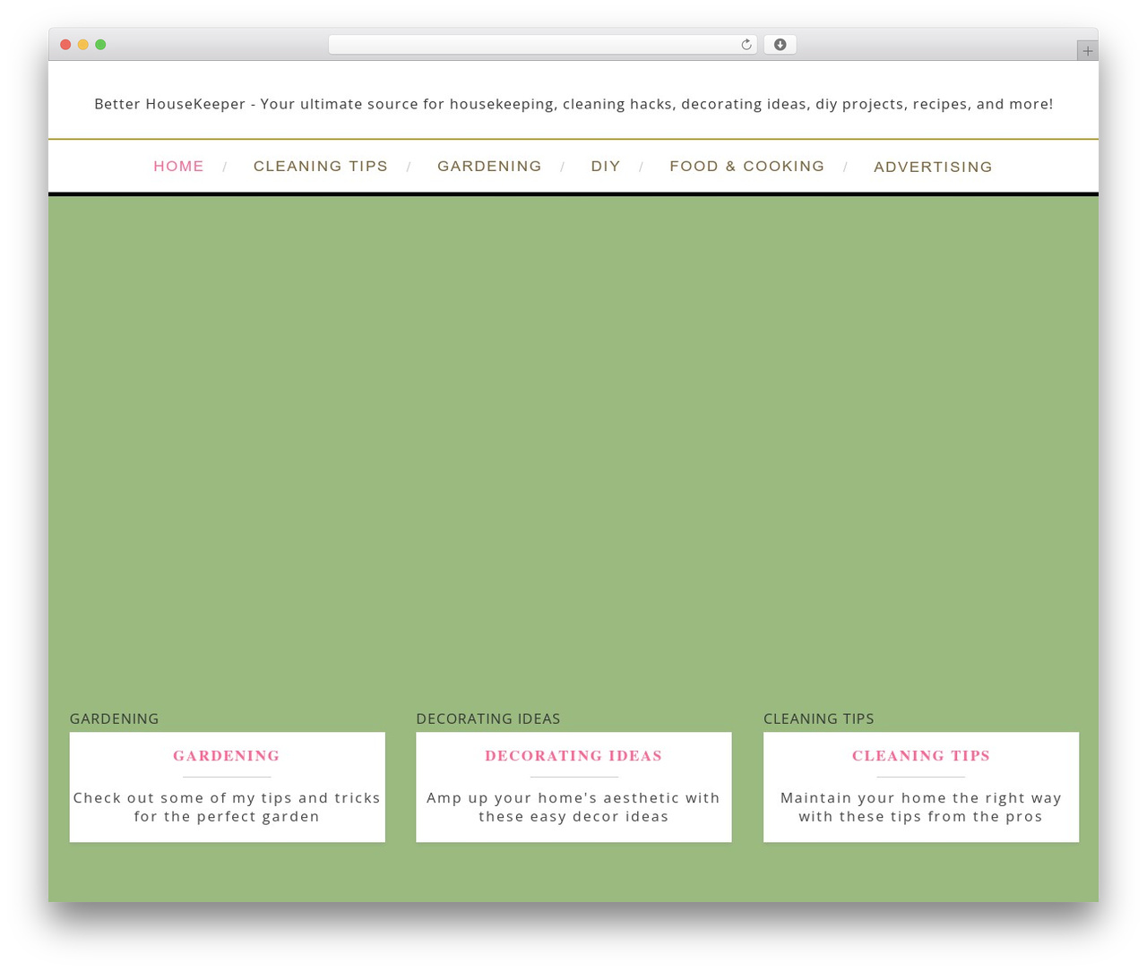Open the downloads arrow button

(780, 45)
